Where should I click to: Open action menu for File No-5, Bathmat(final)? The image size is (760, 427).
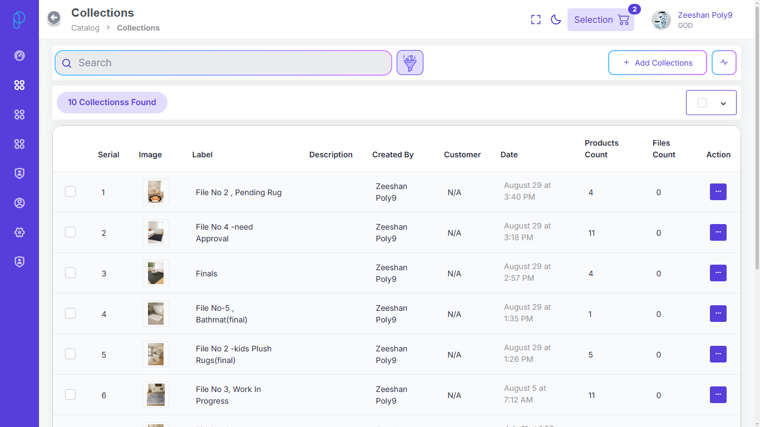[x=718, y=314]
